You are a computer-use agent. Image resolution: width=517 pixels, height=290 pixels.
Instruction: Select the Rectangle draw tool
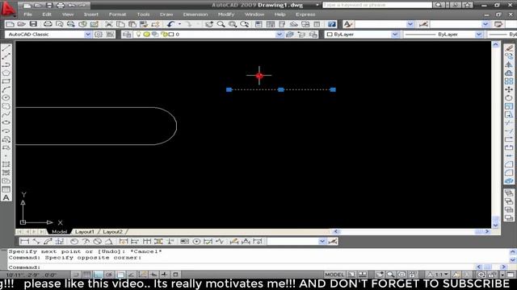pos(6,81)
